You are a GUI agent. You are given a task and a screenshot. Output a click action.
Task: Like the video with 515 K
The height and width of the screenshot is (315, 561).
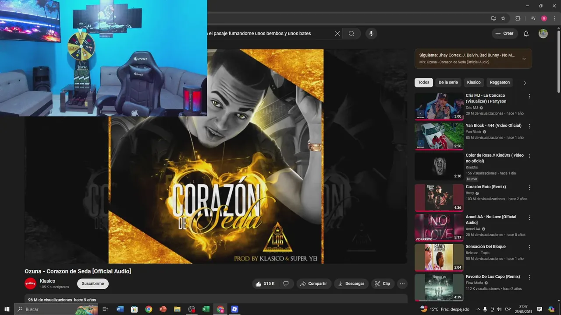coord(265,284)
